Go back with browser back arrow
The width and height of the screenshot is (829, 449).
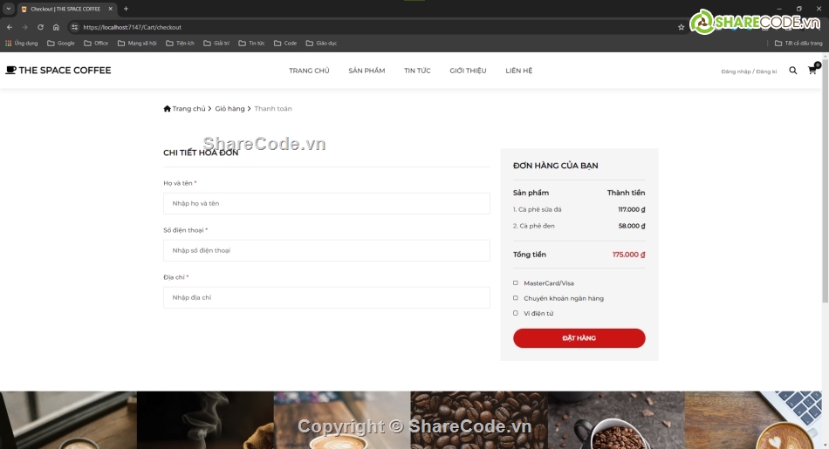10,27
